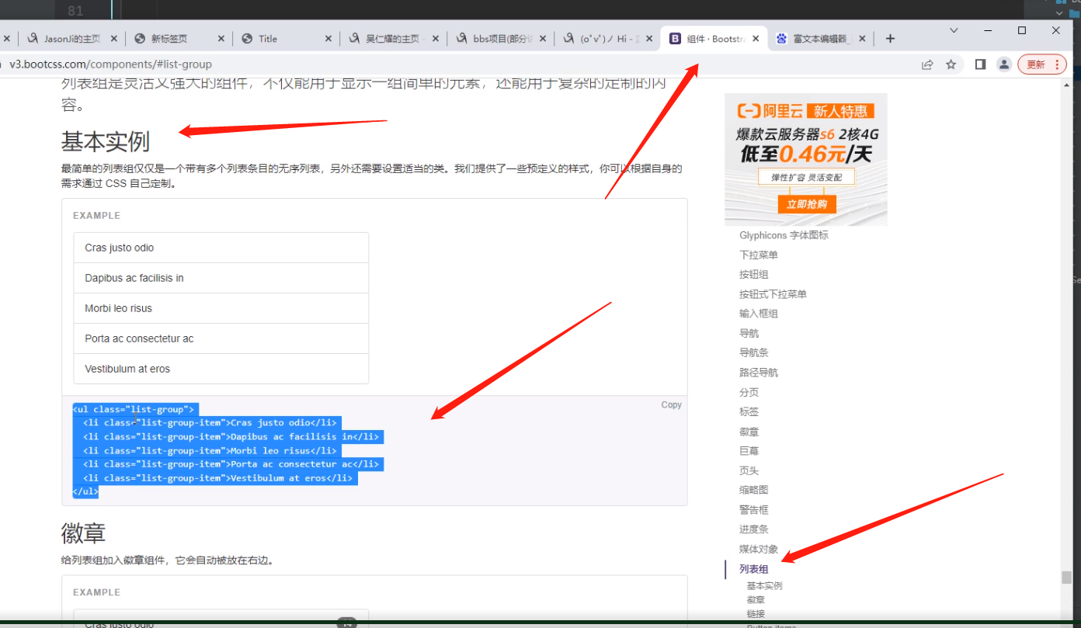Screen dimensions: 1081x628
Task: Bookmark this page with the star icon
Action: pos(951,64)
